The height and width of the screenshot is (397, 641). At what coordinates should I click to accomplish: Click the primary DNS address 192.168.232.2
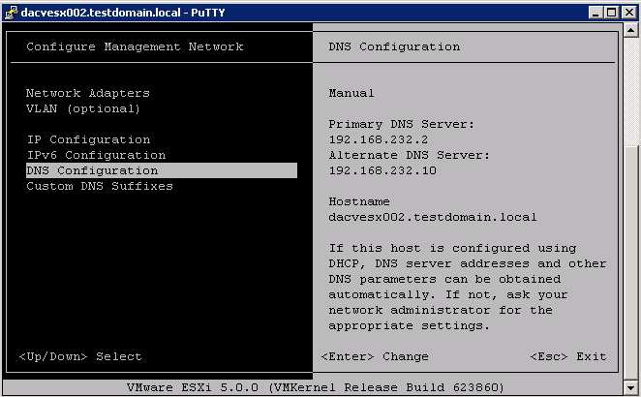tap(379, 139)
